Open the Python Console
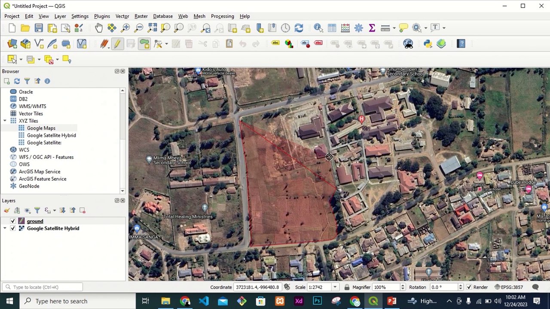550x309 pixels. click(428, 44)
